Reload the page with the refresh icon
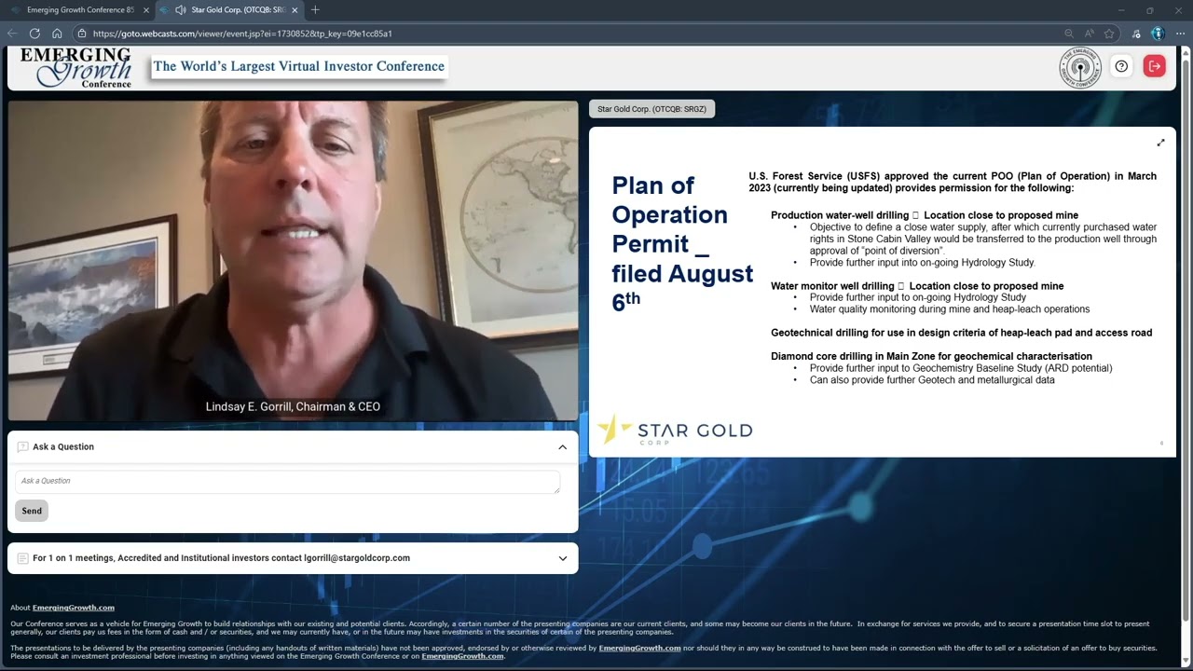Screen dimensions: 1193x671 [x=34, y=34]
